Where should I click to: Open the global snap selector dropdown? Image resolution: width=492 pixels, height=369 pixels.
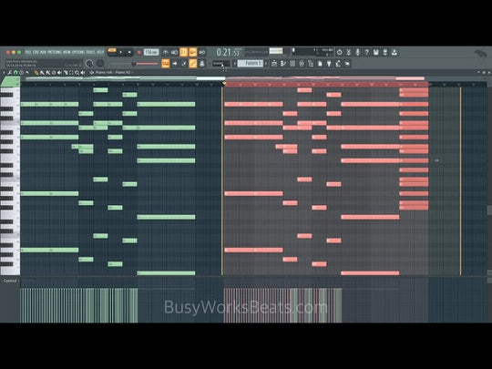click(221, 64)
